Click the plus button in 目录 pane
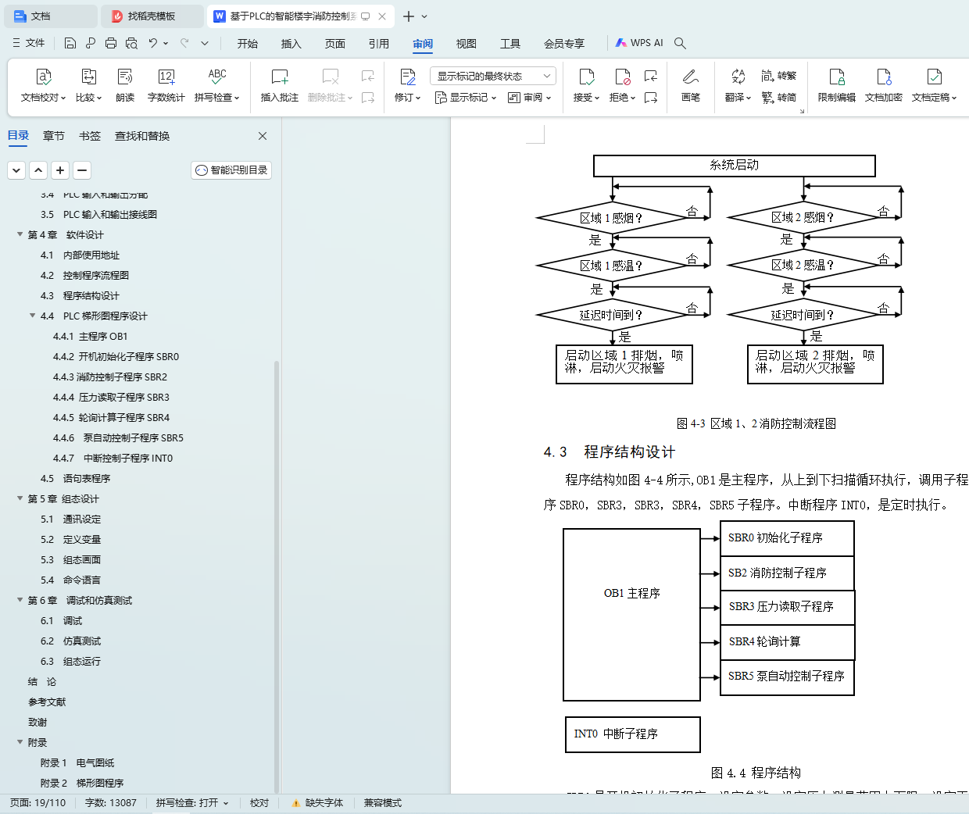The height and width of the screenshot is (814, 969). pyautogui.click(x=60, y=170)
